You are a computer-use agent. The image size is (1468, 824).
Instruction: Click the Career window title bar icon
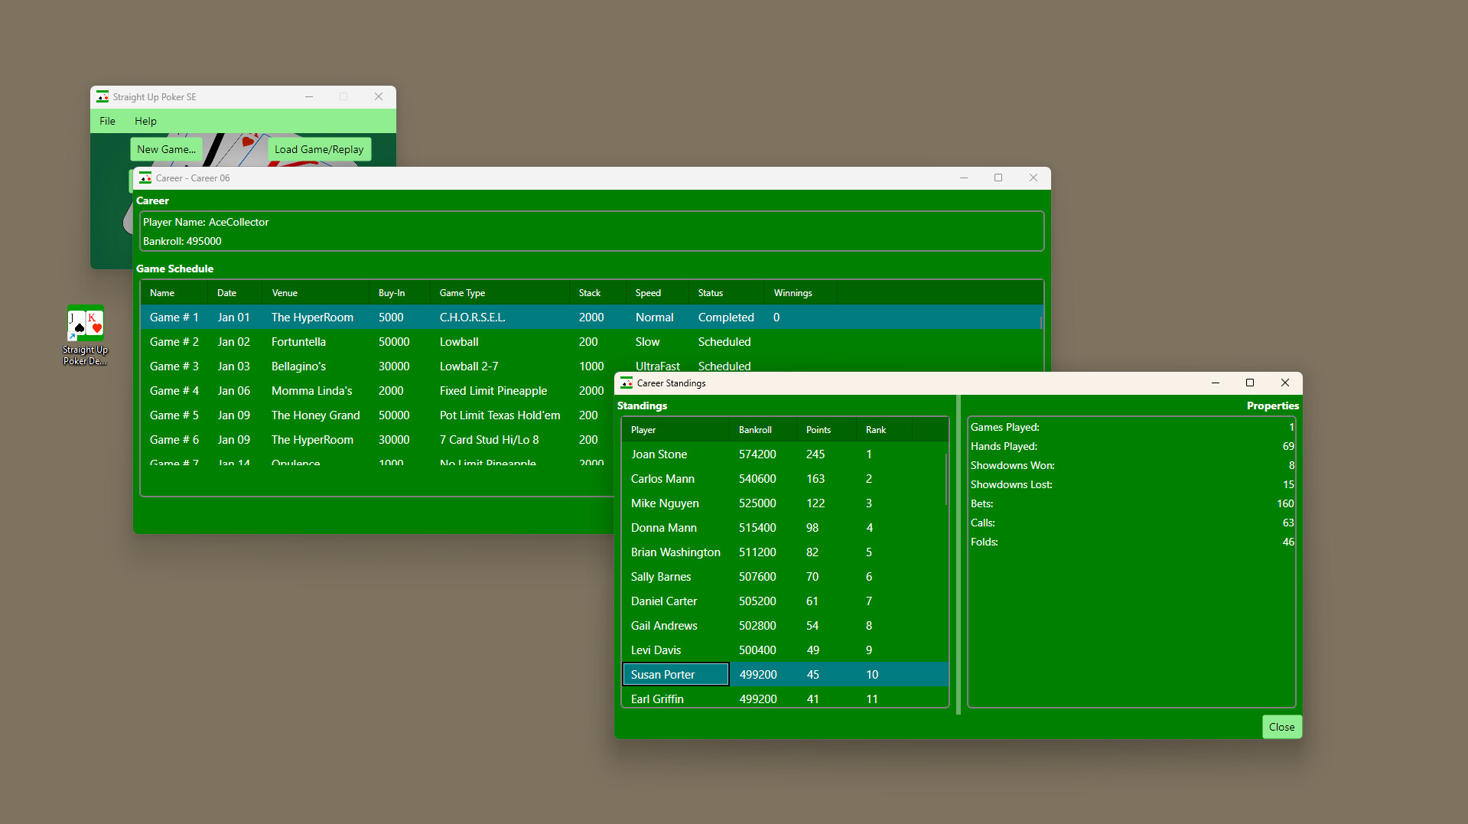tap(145, 178)
